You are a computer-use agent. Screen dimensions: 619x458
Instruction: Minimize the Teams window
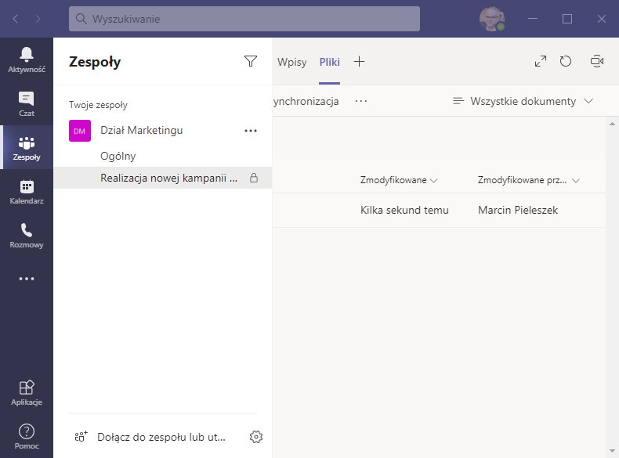[x=533, y=19]
